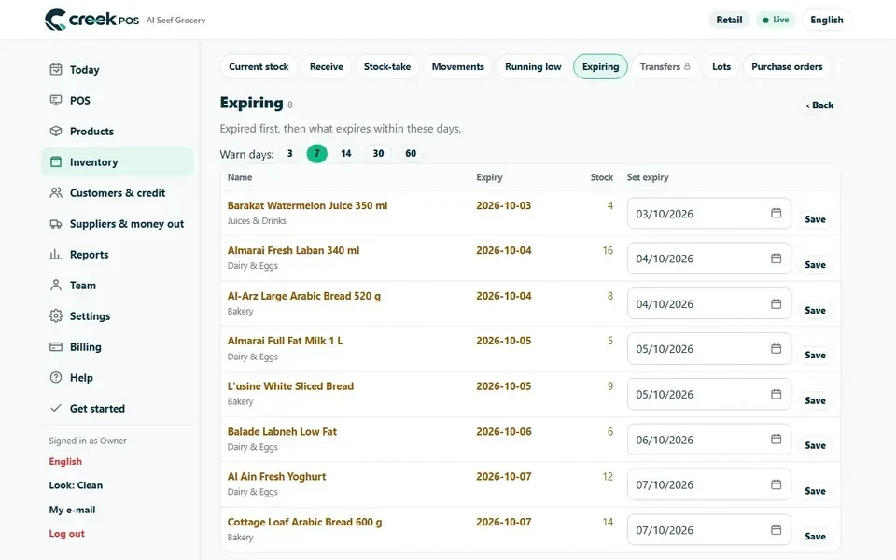Save expiry for Almarai Fresh Laban
The width and height of the screenshot is (896, 560).
pyautogui.click(x=815, y=264)
